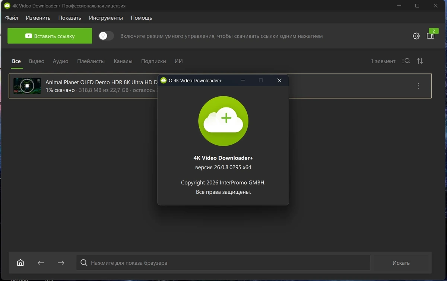
Task: Click the 4K Video Downloader+ name in About dialog
Action: click(x=223, y=158)
